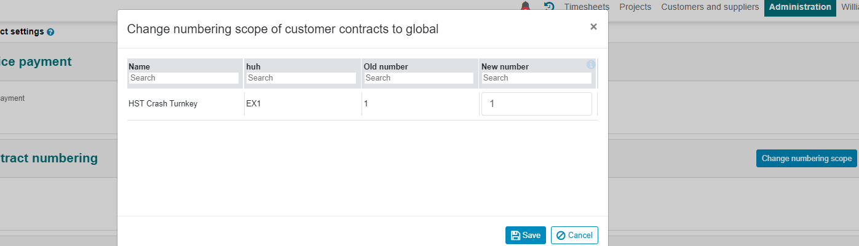Focus the Old number search field
Screen dimensions: 859x246
pos(419,78)
